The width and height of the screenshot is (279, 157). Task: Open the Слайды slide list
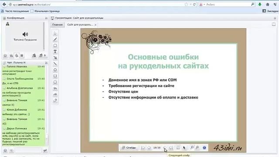pyautogui.click(x=129, y=148)
